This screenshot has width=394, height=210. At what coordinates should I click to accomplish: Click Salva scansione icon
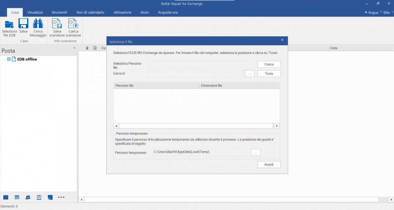[57, 24]
